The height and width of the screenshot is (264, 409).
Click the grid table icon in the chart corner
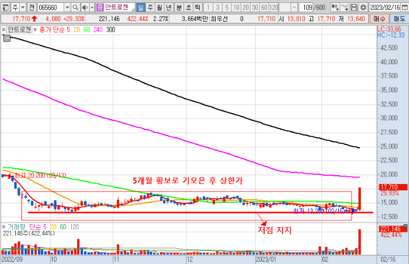tap(7, 39)
